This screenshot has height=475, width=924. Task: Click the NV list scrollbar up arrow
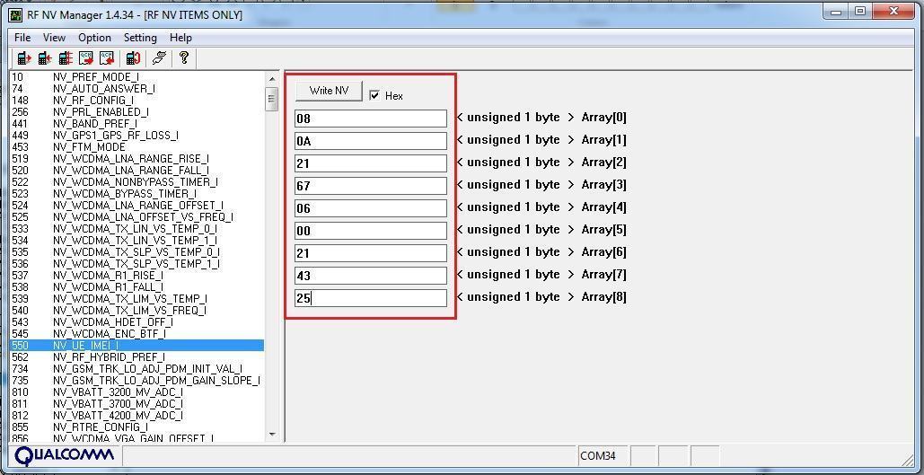pos(272,78)
